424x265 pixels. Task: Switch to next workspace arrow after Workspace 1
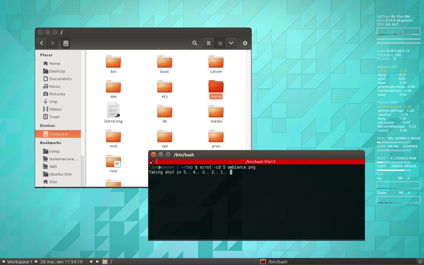[x=36, y=262]
